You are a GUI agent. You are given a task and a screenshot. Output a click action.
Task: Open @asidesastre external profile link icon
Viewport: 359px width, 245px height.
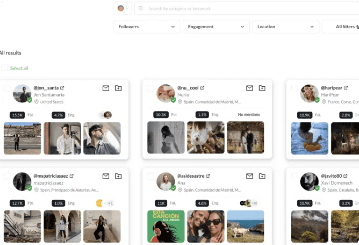[x=208, y=176]
